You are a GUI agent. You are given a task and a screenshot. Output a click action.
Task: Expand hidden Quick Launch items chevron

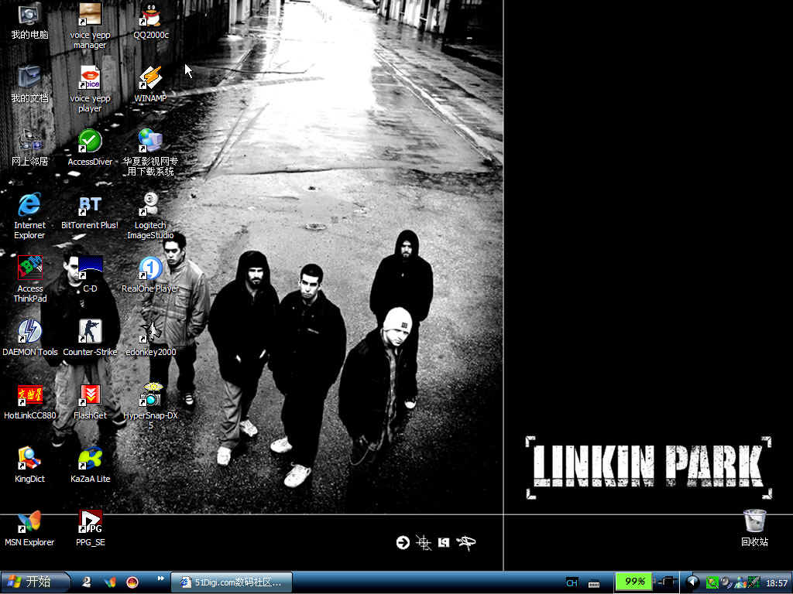pos(161,579)
